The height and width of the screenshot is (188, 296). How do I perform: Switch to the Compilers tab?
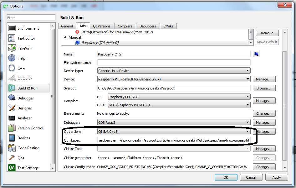(x=125, y=26)
